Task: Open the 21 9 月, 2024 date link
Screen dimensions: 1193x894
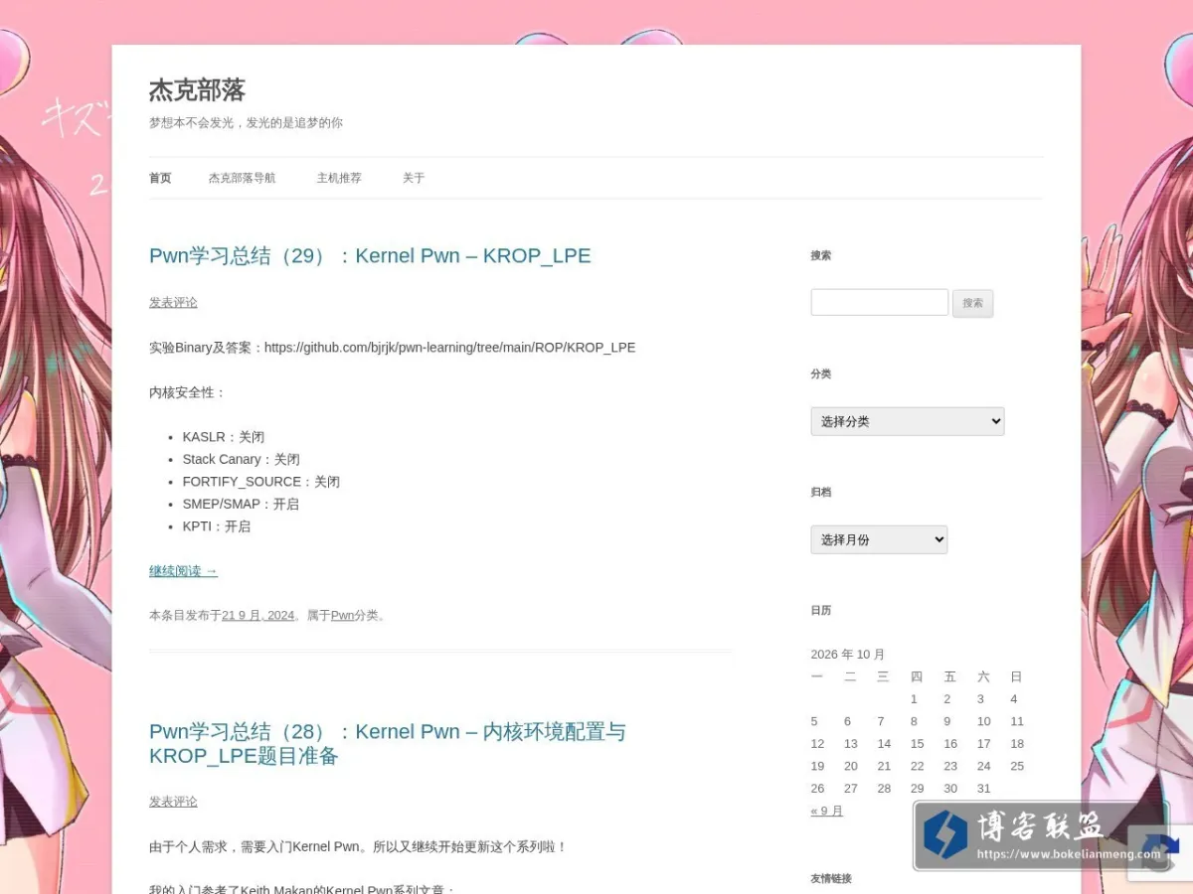Action: [x=257, y=615]
